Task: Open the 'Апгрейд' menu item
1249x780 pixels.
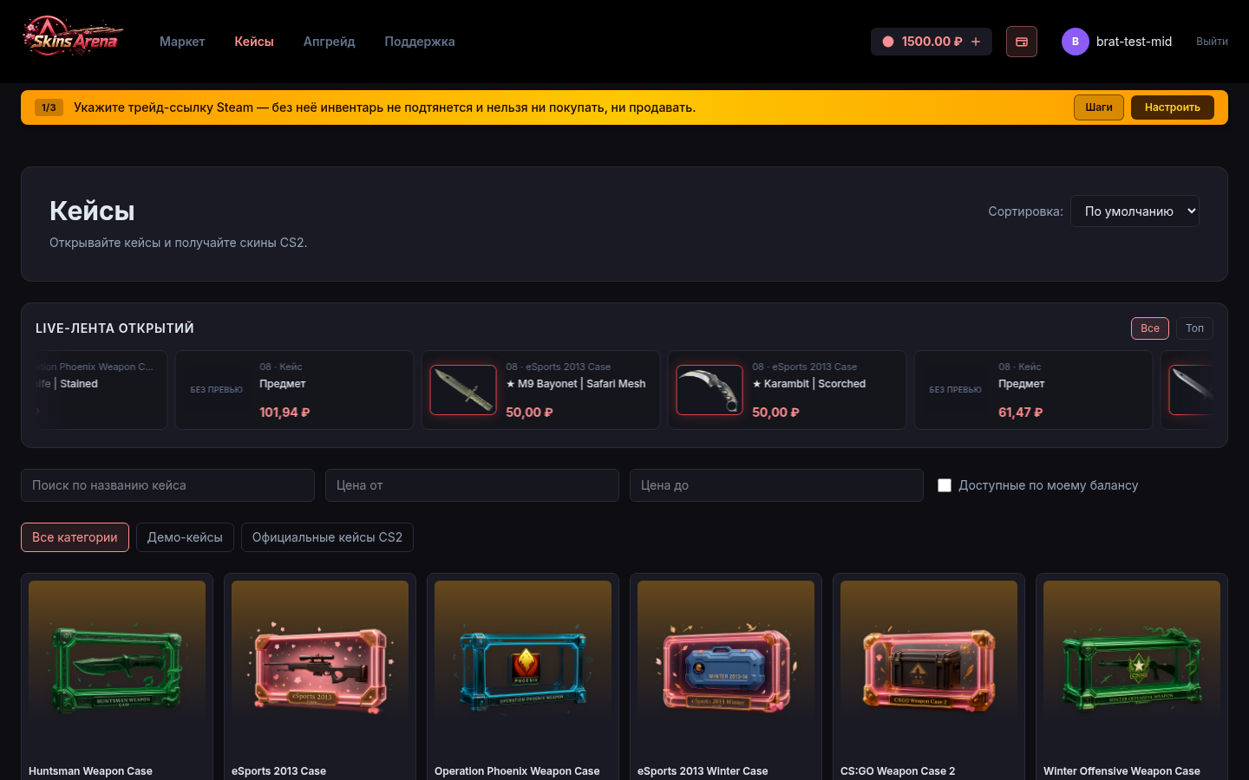Action: pyautogui.click(x=330, y=42)
